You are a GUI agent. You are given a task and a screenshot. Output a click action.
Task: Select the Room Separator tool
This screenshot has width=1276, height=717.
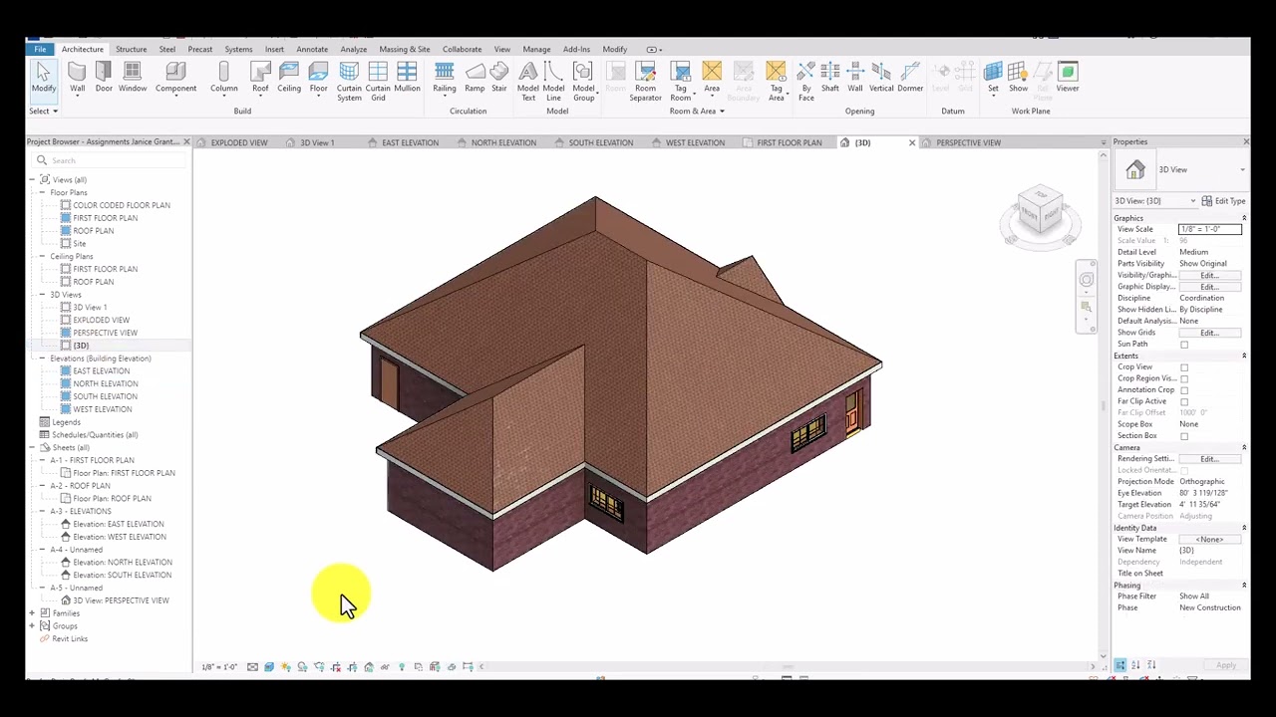pyautogui.click(x=645, y=82)
